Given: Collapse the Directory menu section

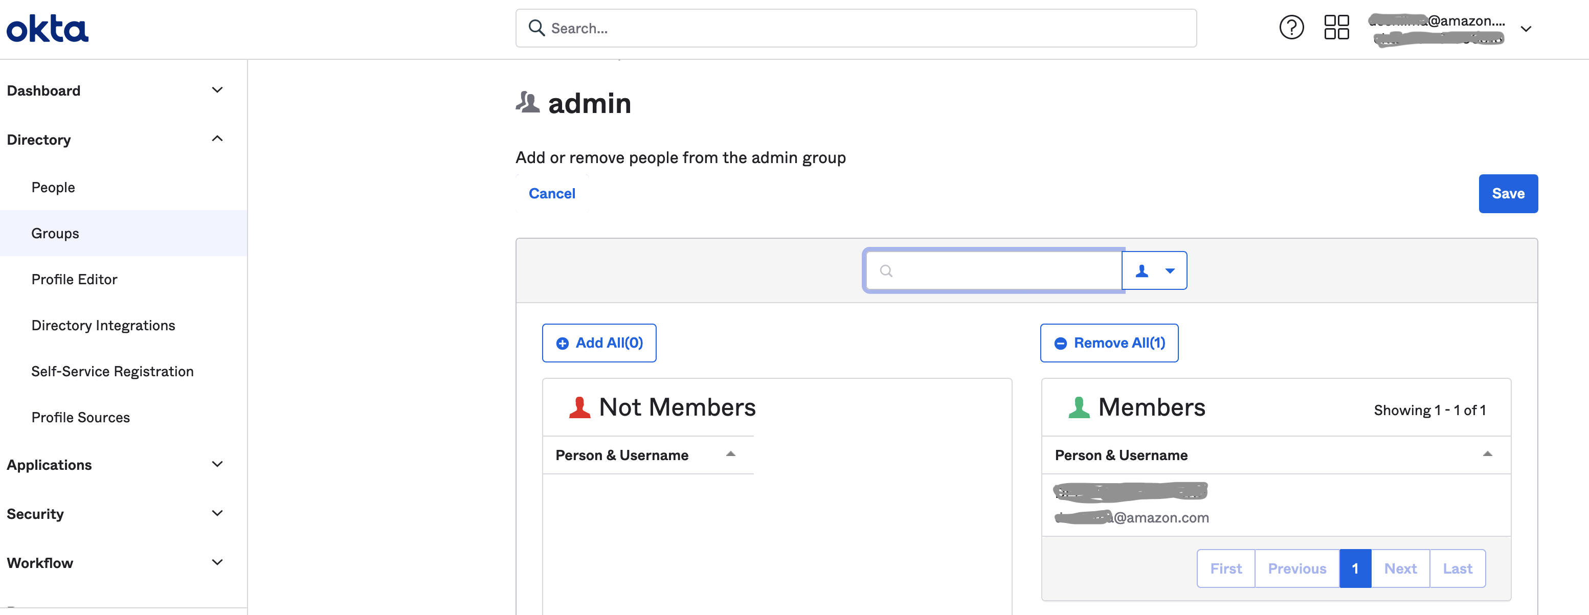Looking at the screenshot, I should pos(217,139).
